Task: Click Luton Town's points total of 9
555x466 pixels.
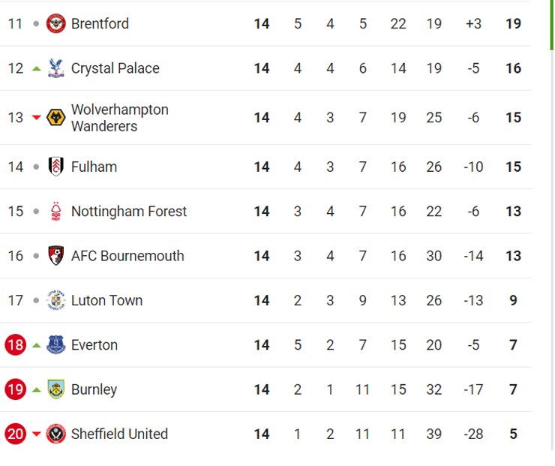Action: (x=513, y=300)
